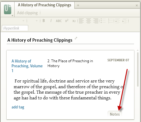This screenshot has width=141, height=122.
Task: Open the first (leftmost) formatting toolbar dropdown
Action: click(23, 21)
